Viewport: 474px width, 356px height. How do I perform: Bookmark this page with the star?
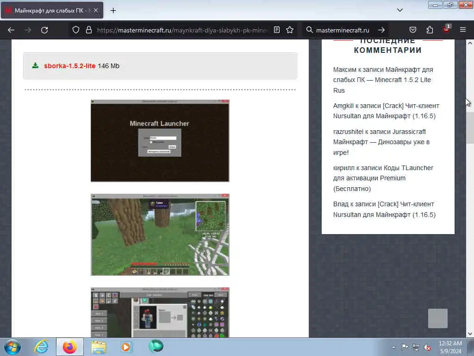coord(290,30)
